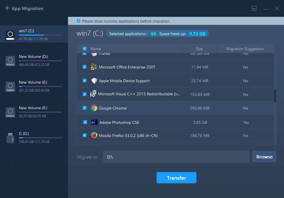The image size is (284, 198).
Task: Click the 2.85 GB size value
Action: point(200,122)
